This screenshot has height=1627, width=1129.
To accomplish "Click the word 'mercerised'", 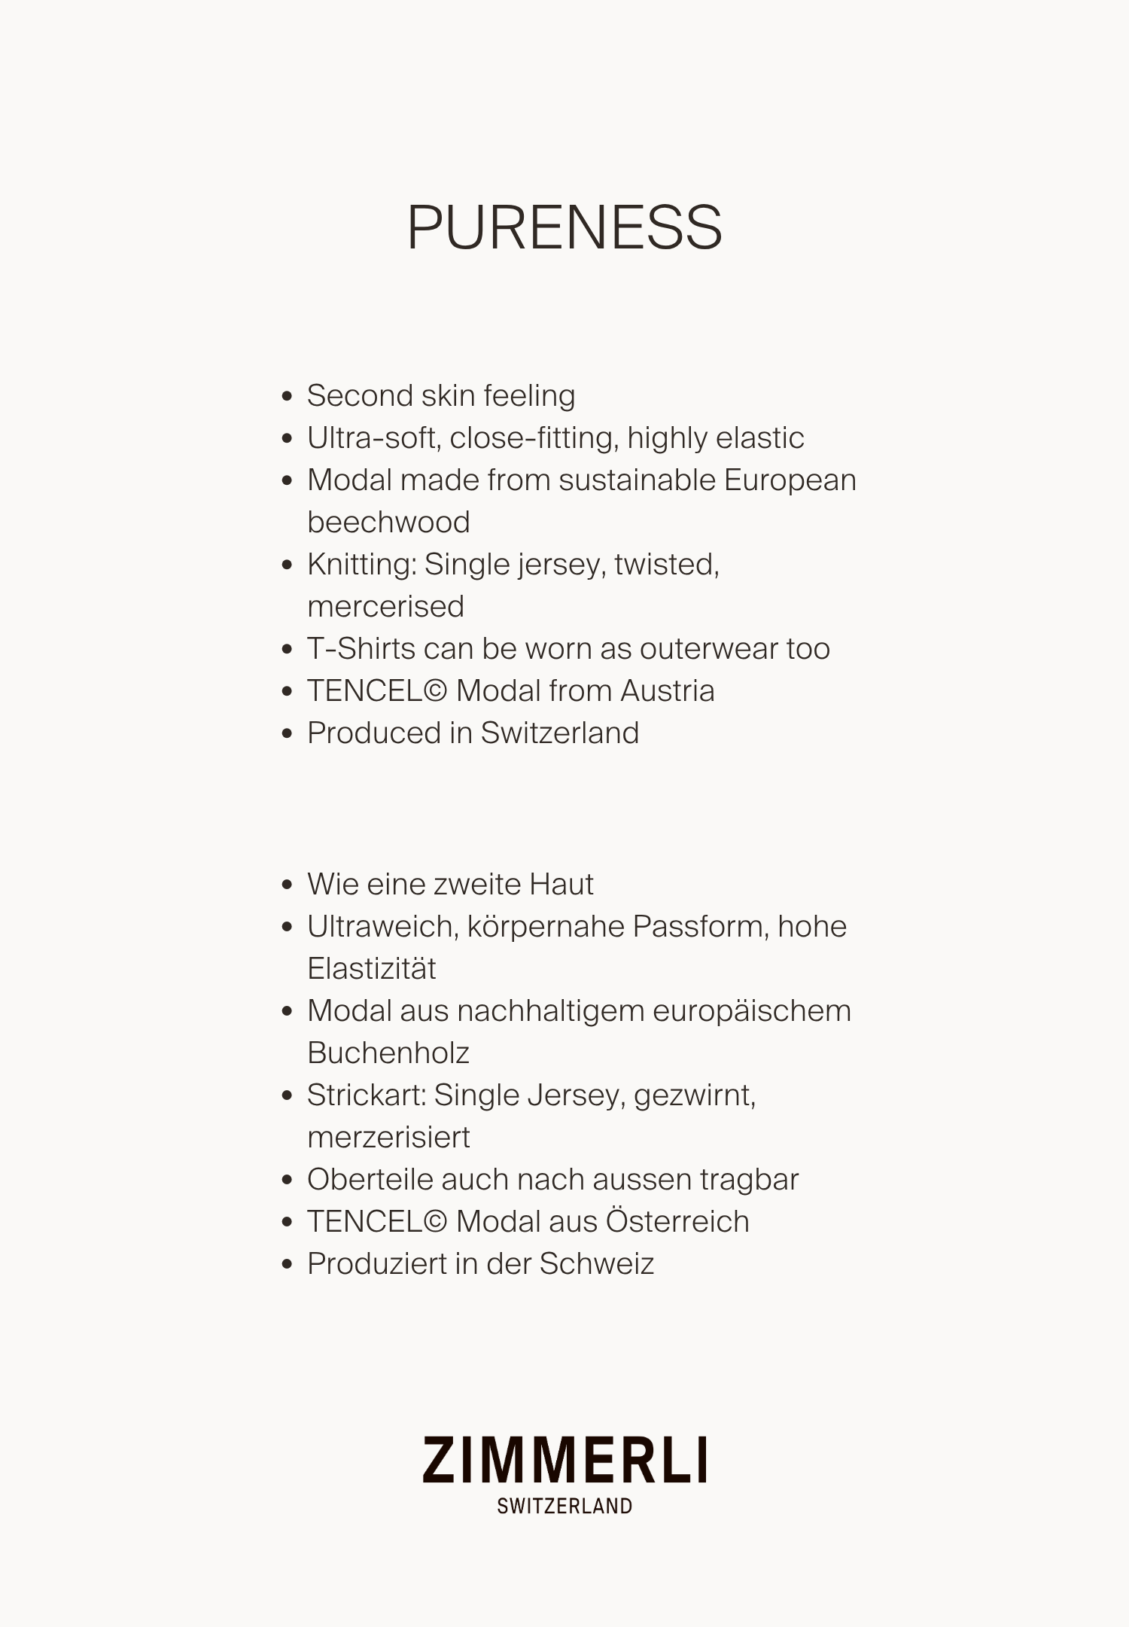I will [x=385, y=606].
